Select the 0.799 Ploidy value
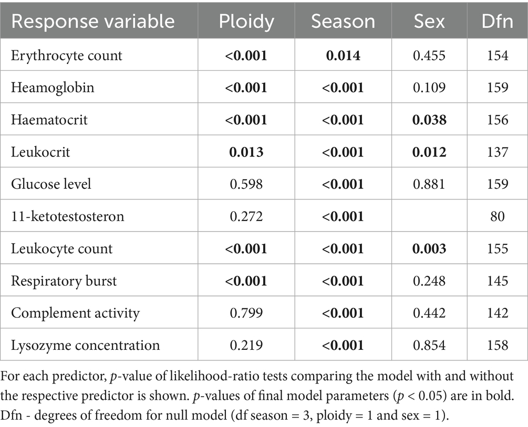The image size is (528, 427). pyautogui.click(x=246, y=313)
